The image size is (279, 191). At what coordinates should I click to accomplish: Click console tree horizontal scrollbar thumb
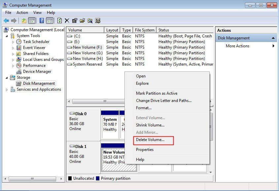(32, 179)
